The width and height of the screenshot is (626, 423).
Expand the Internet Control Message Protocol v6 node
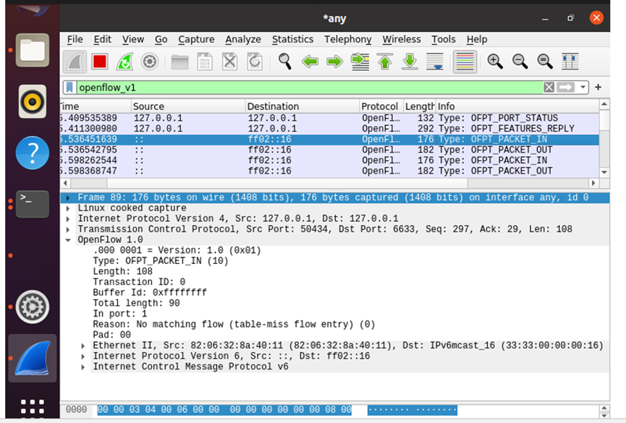(x=83, y=367)
